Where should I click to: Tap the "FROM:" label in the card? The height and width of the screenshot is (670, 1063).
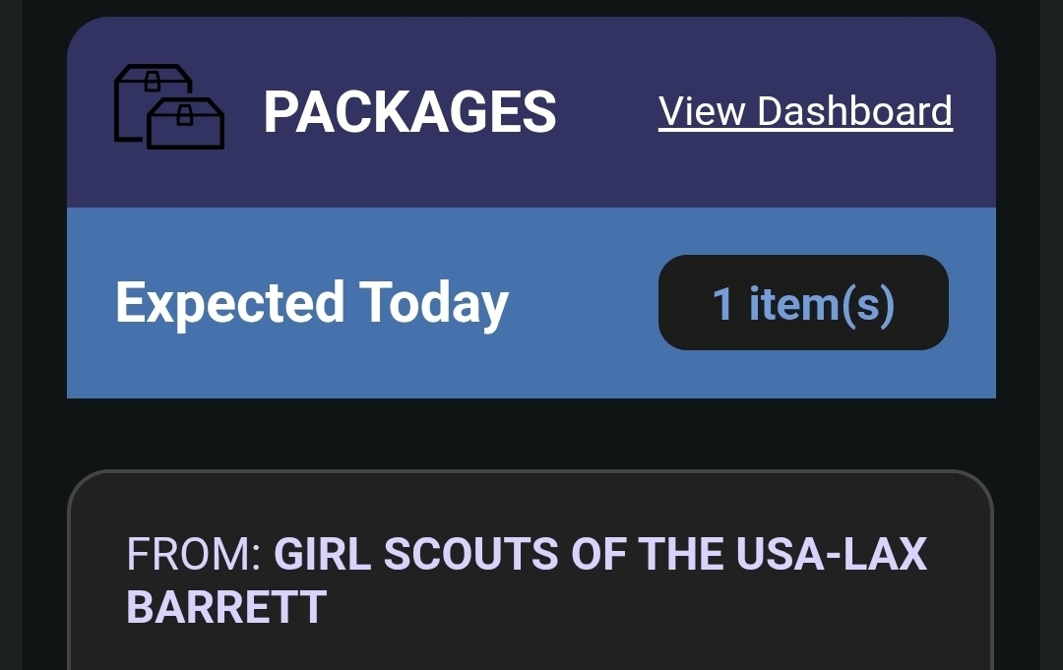[x=193, y=555]
